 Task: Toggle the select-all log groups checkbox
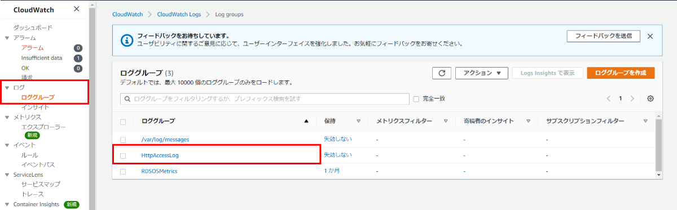tap(123, 122)
